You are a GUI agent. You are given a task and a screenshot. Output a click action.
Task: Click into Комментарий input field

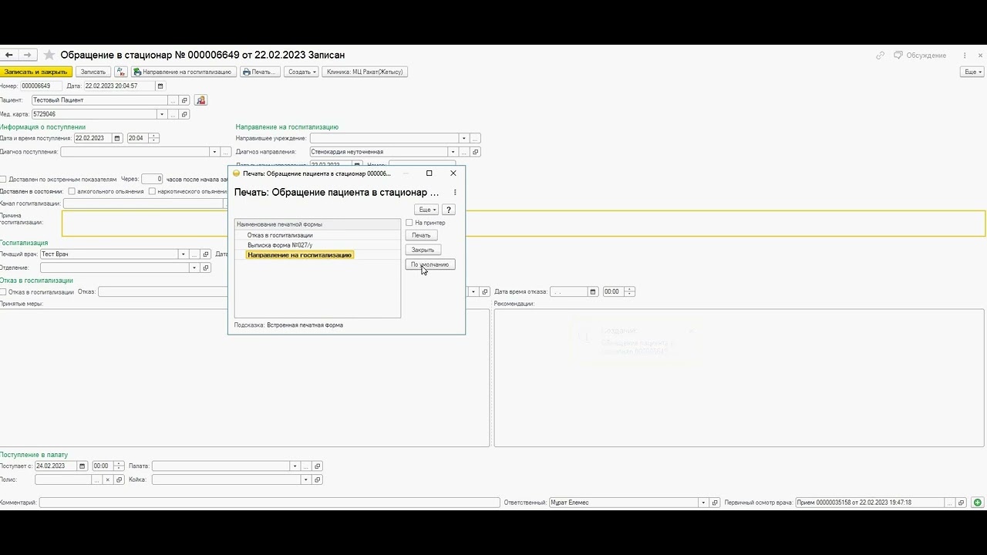269,503
